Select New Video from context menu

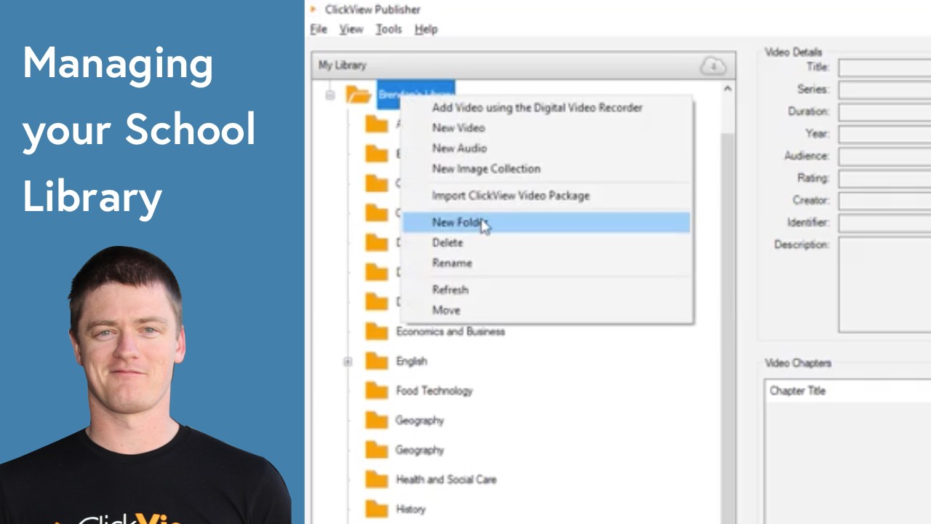pyautogui.click(x=546, y=128)
